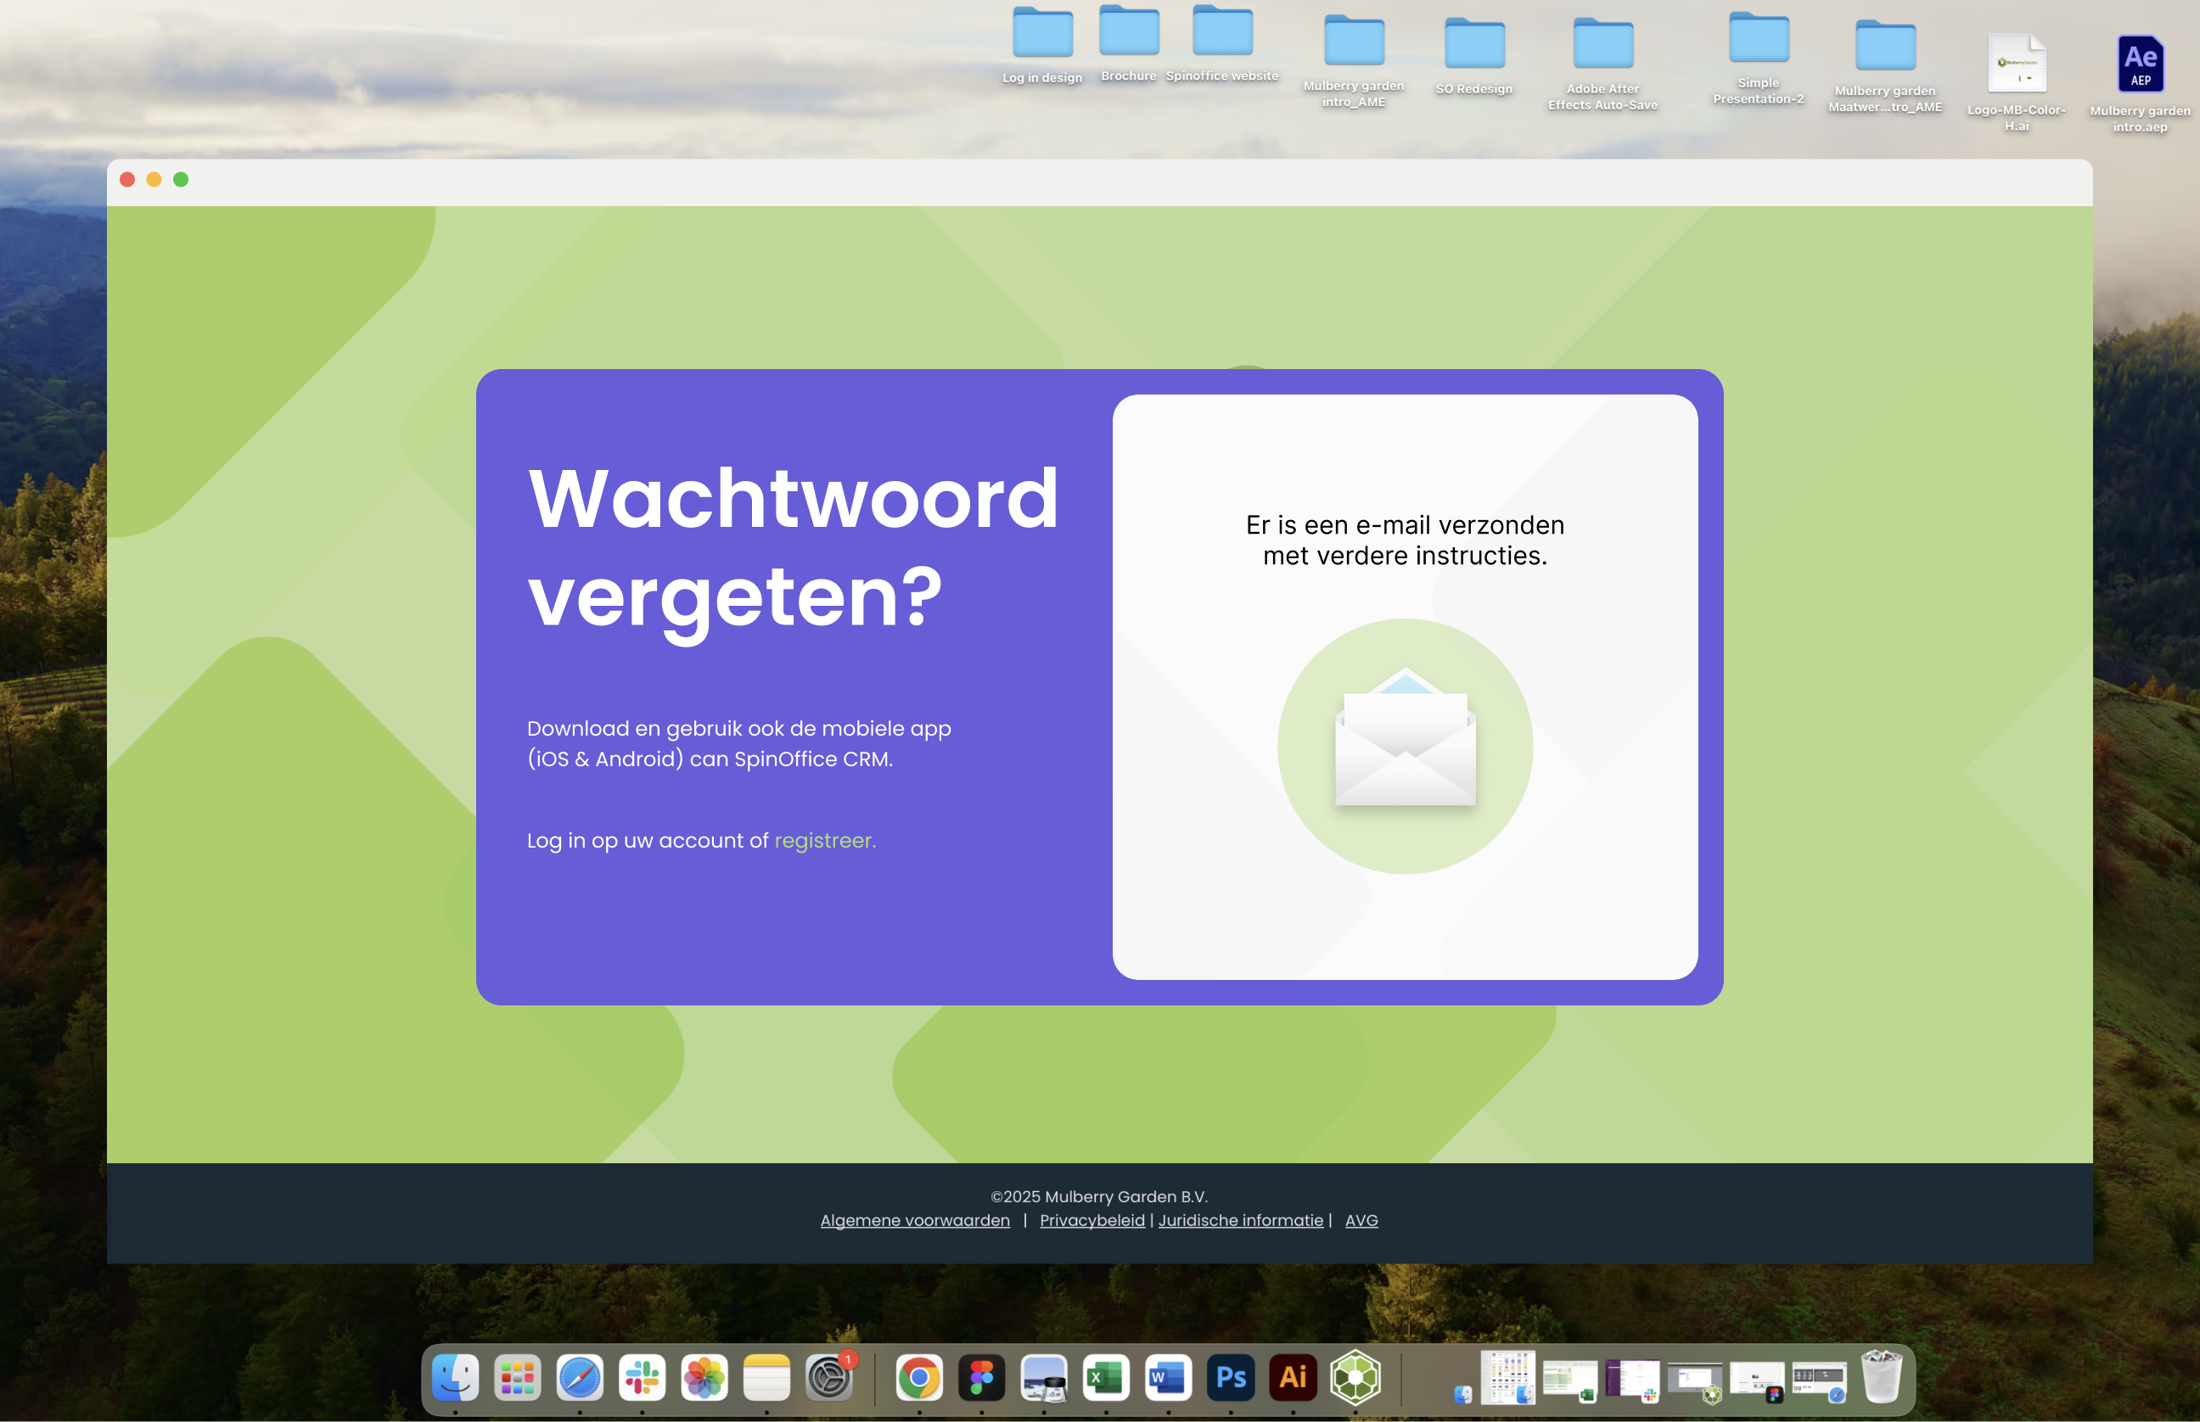This screenshot has width=2200, height=1422.
Task: Open Microsoft Word from the dock
Action: pyautogui.click(x=1167, y=1378)
